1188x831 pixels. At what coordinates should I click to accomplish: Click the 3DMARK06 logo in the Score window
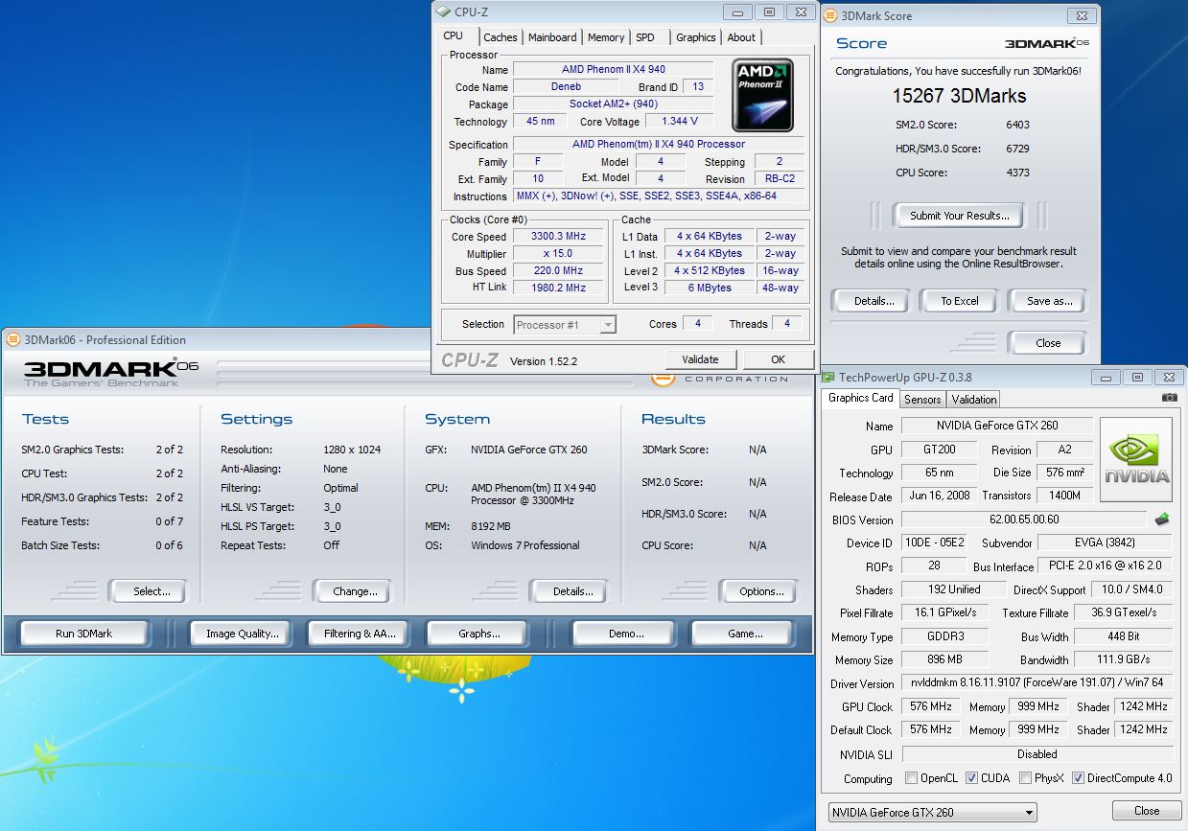click(x=1047, y=43)
